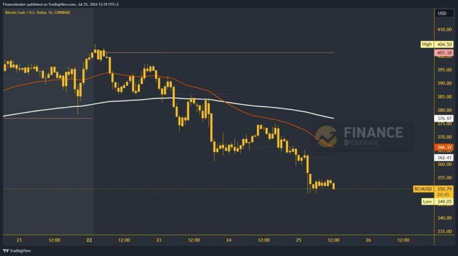Viewport: 458px width, 256px height.
Task: Select date 24 on the time axis
Action: tap(229, 240)
